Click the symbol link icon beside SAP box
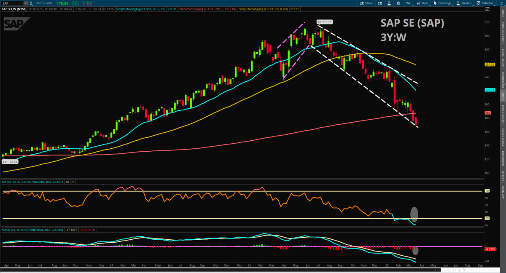 pyautogui.click(x=31, y=3)
